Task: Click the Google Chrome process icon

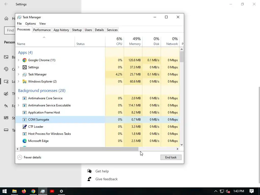Action: point(25,60)
